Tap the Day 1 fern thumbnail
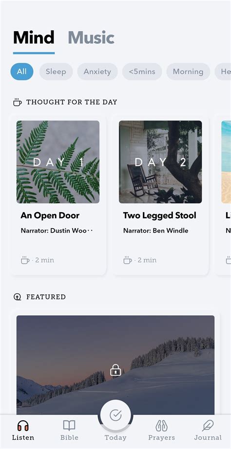 click(58, 162)
